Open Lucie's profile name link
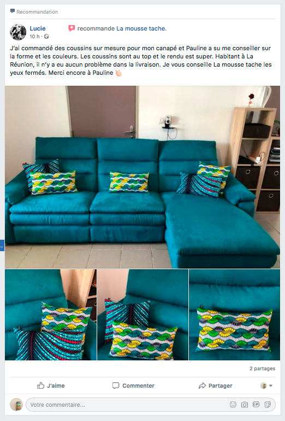 38,28
